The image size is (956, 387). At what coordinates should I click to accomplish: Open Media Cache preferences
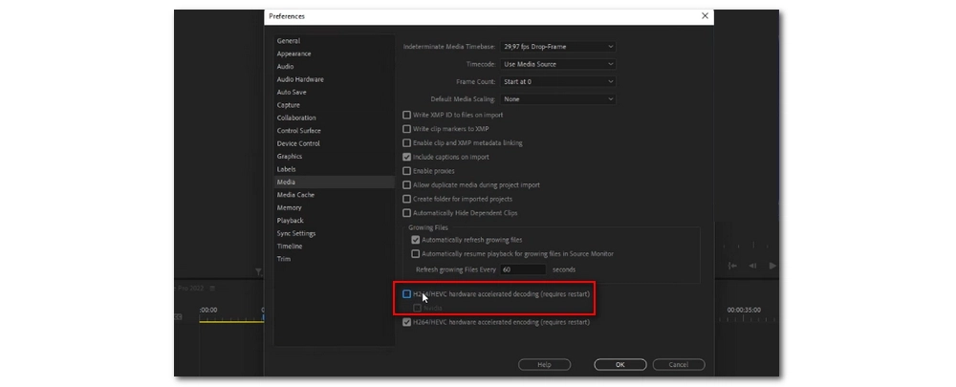(295, 194)
